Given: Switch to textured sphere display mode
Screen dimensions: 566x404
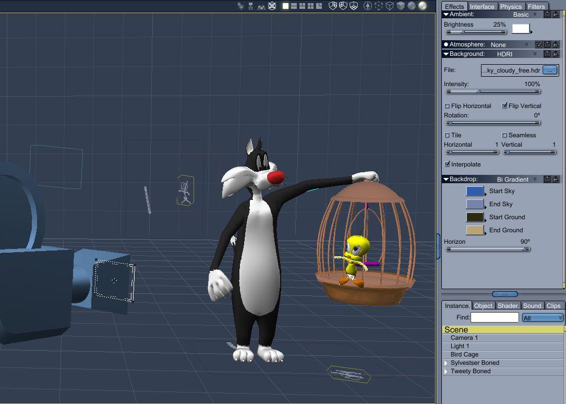Looking at the screenshot, I should click(x=423, y=6).
